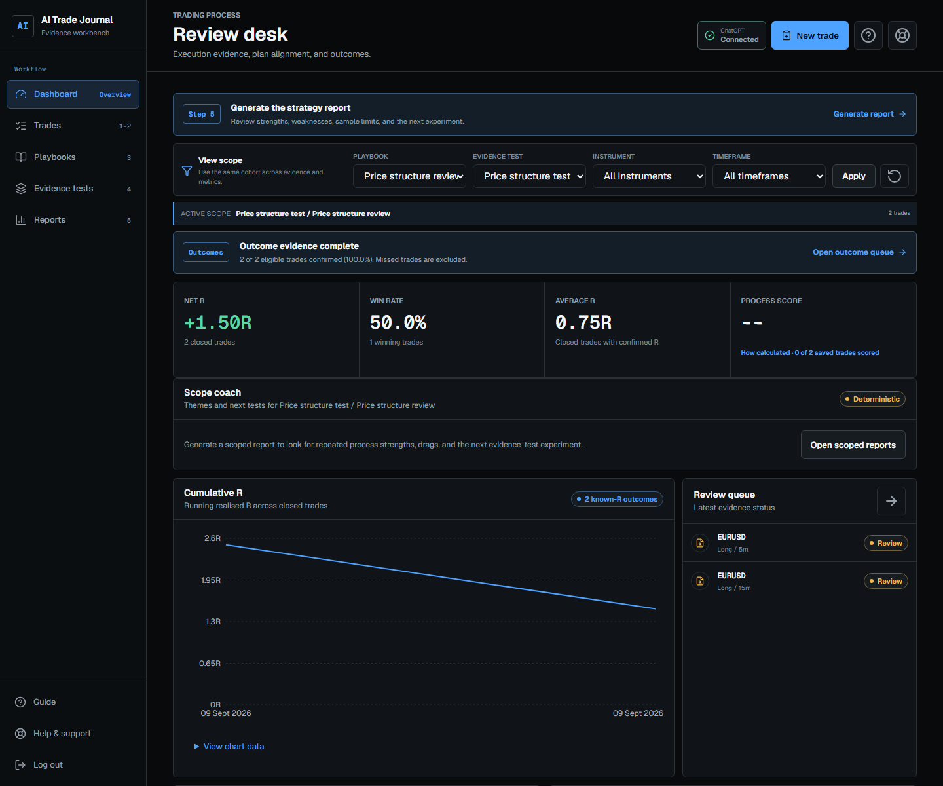
Task: Click the Evidence tests layers icon
Action: [21, 189]
